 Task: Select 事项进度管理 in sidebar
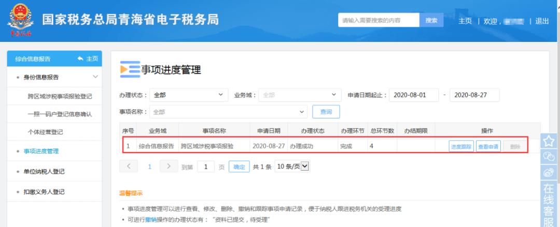tap(41, 151)
